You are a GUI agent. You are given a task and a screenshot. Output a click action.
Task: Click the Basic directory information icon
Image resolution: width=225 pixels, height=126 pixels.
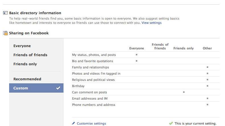pos(5,13)
